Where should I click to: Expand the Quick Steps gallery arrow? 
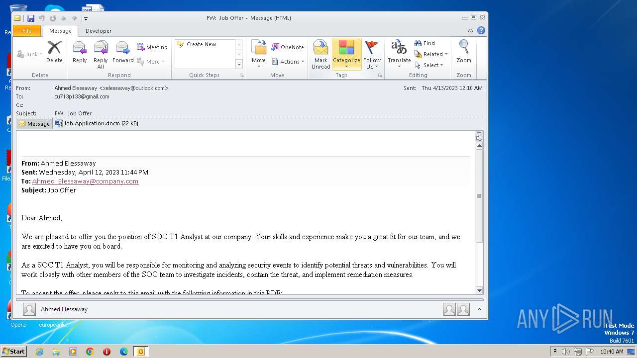239,64
